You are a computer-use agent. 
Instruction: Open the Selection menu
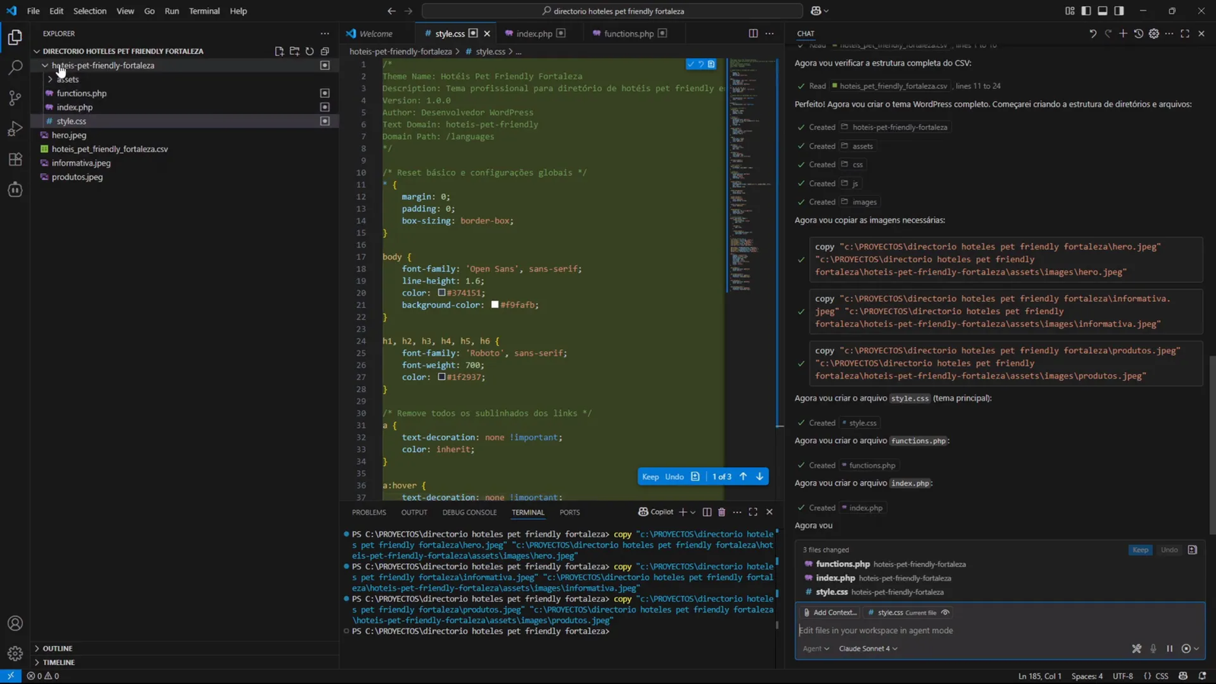coord(90,11)
